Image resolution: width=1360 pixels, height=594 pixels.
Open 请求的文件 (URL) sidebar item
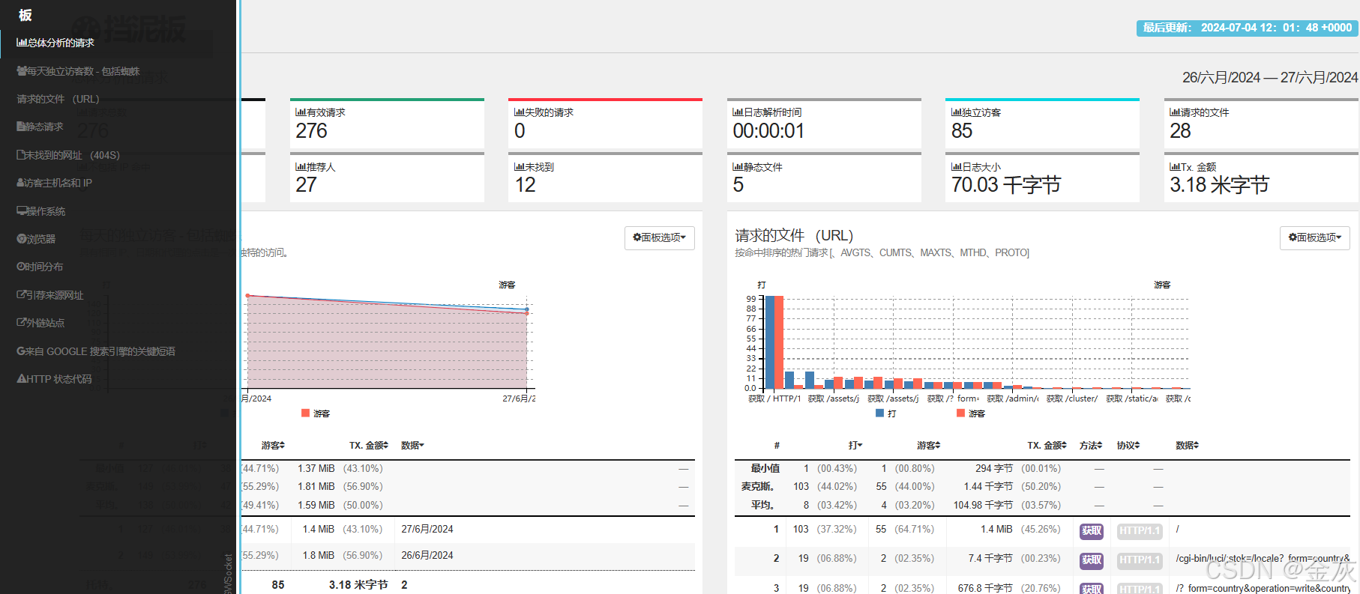click(x=58, y=99)
